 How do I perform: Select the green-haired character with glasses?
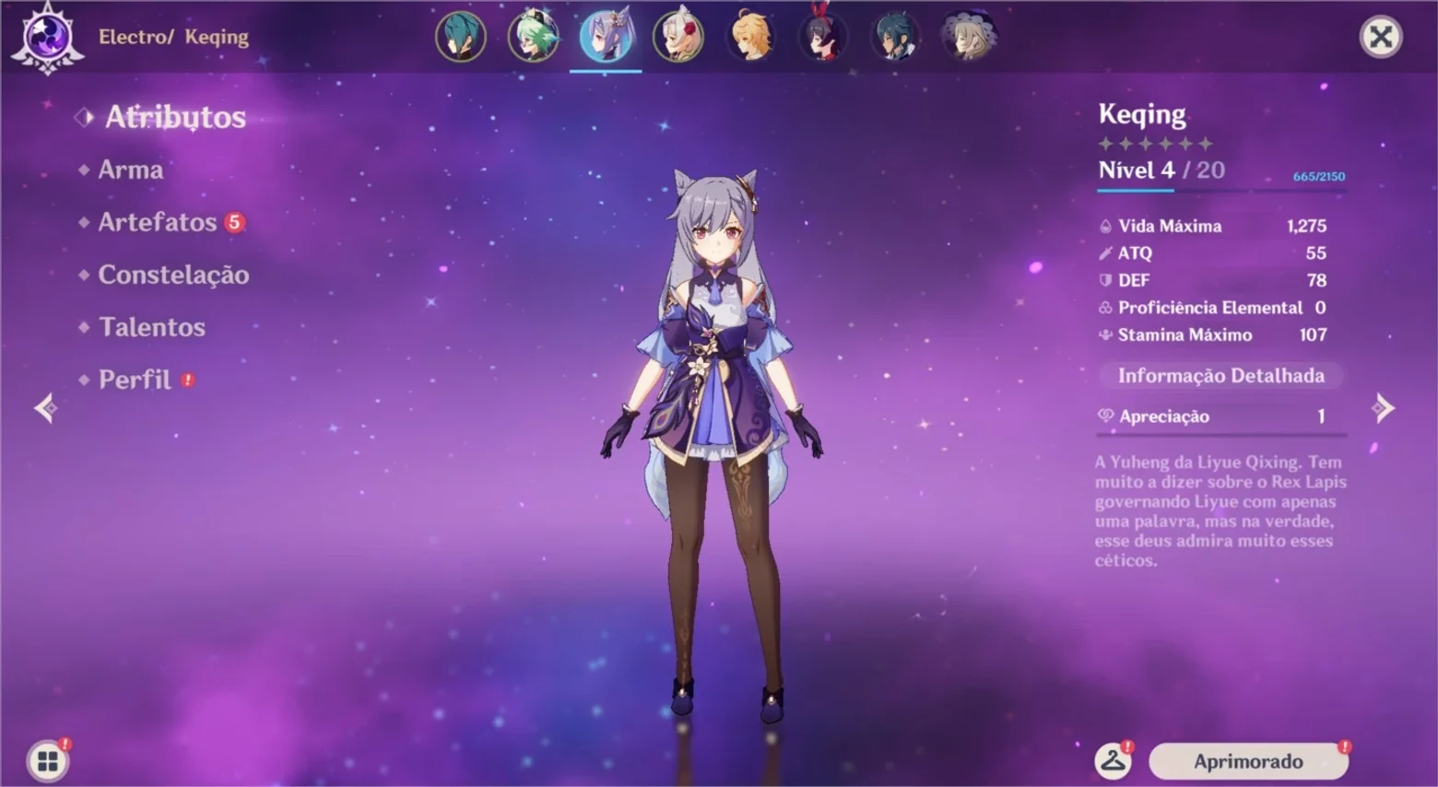pyautogui.click(x=534, y=37)
